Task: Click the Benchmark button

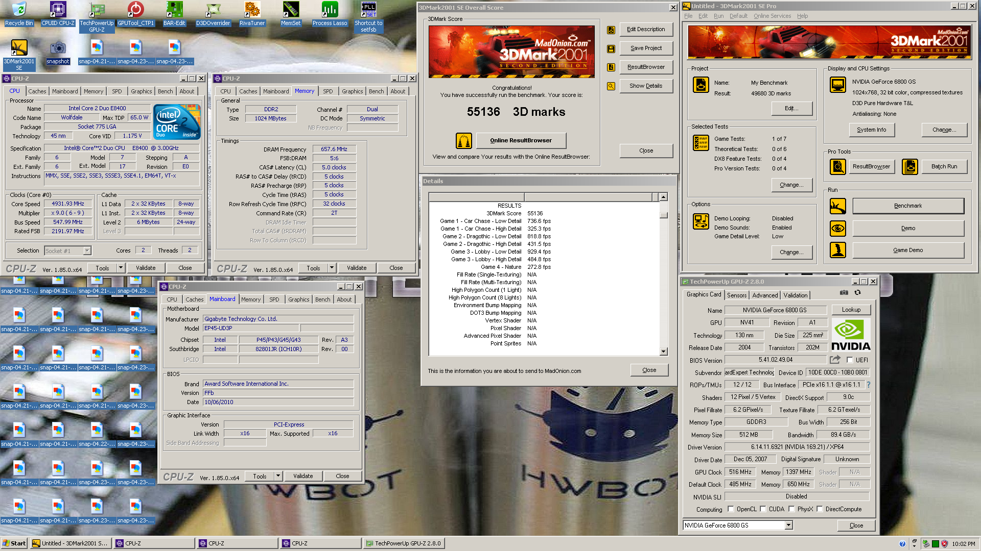Action: [908, 206]
